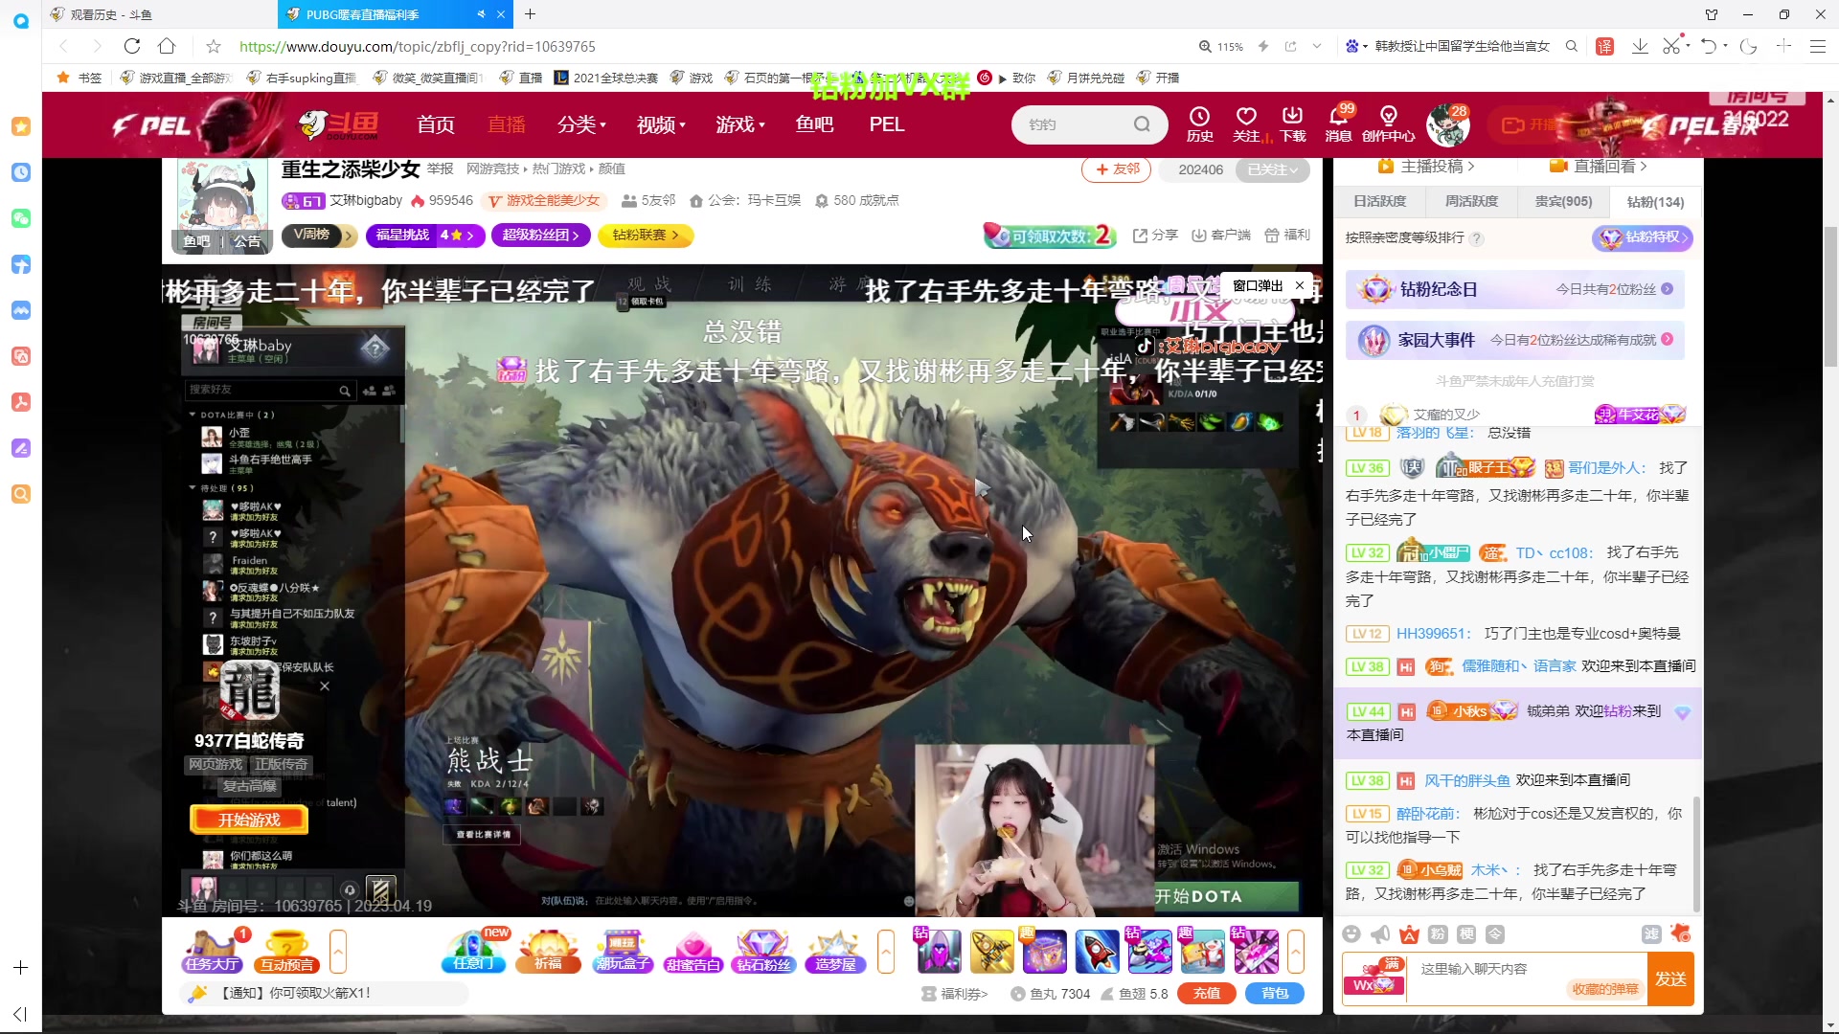Image resolution: width=1839 pixels, height=1034 pixels.
Task: Open the 直播回看 replay link
Action: click(x=1599, y=167)
